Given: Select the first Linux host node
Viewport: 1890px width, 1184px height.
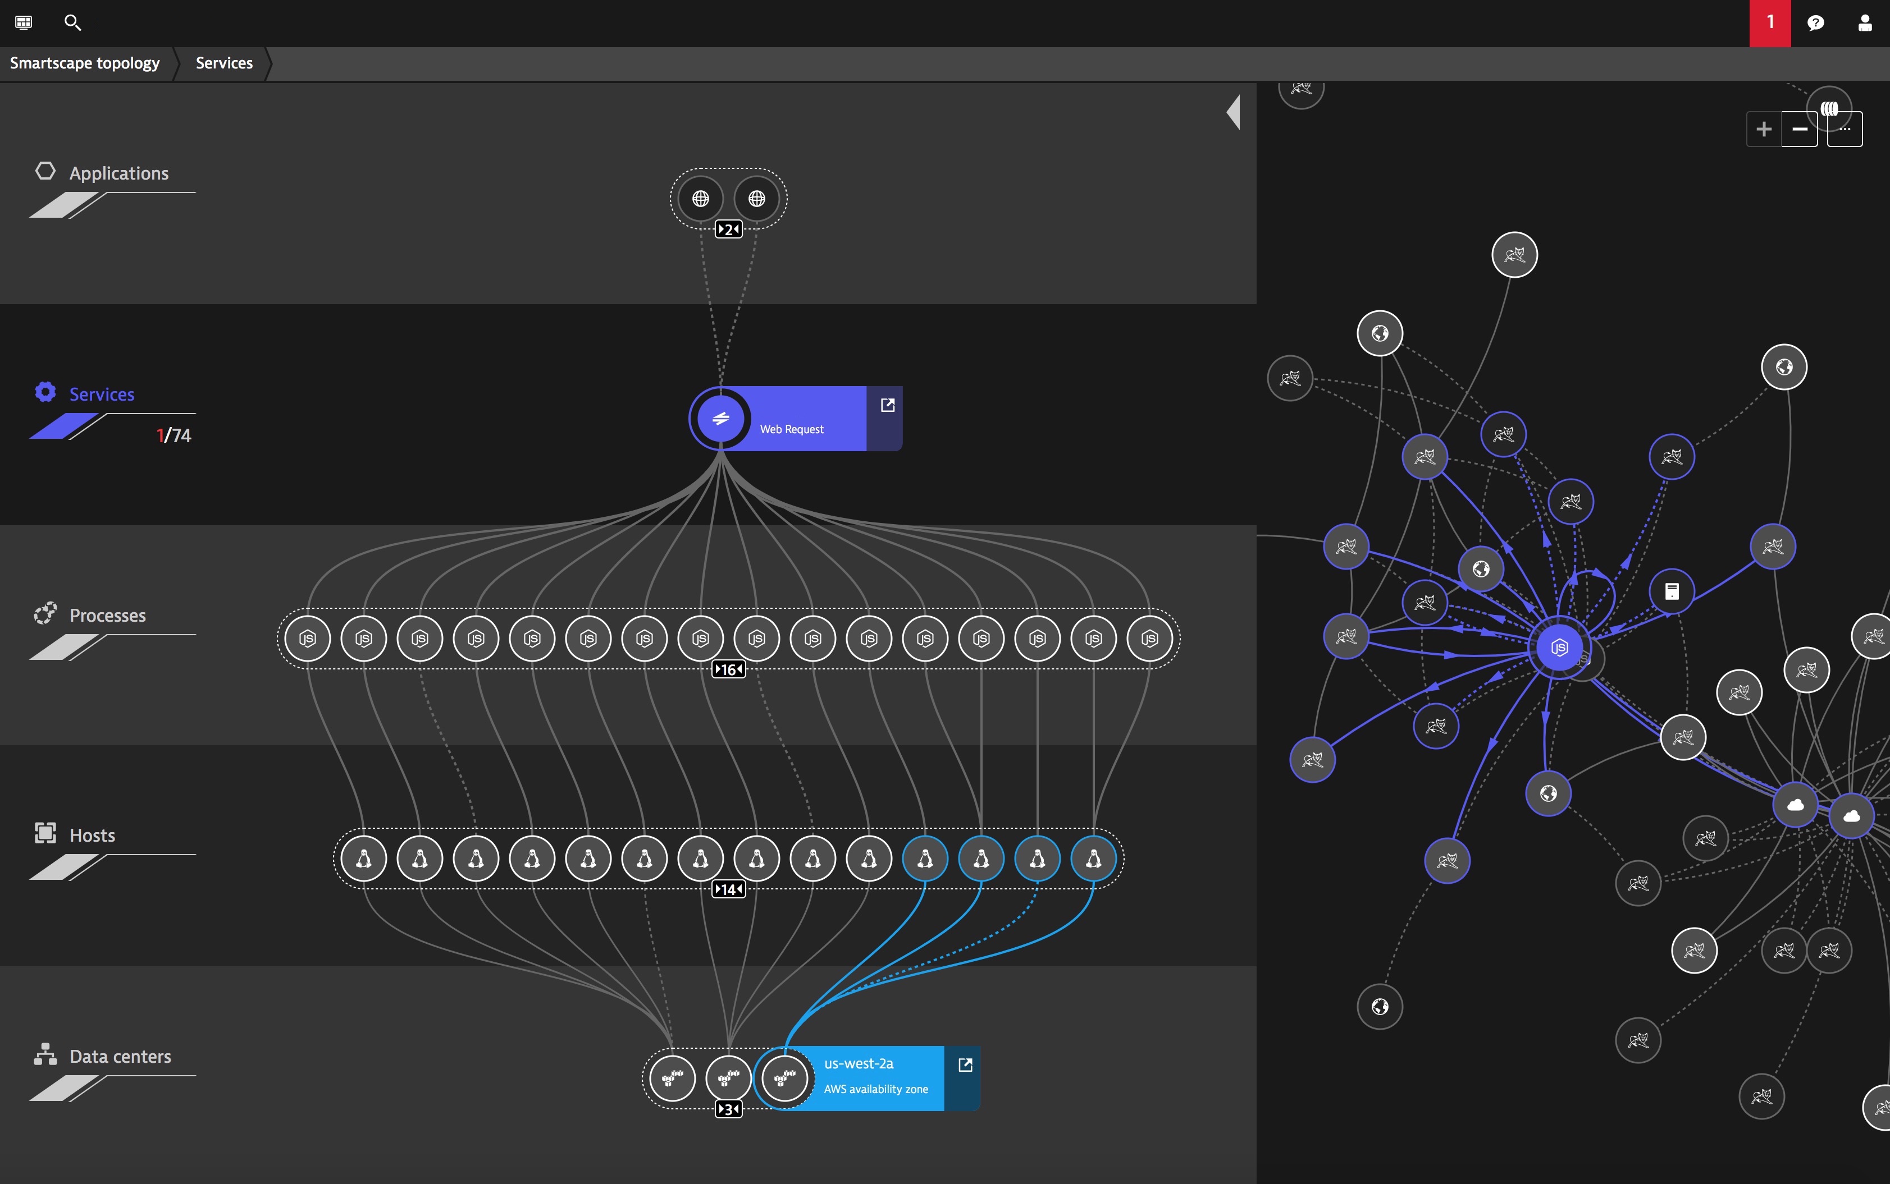Looking at the screenshot, I should click(x=364, y=859).
